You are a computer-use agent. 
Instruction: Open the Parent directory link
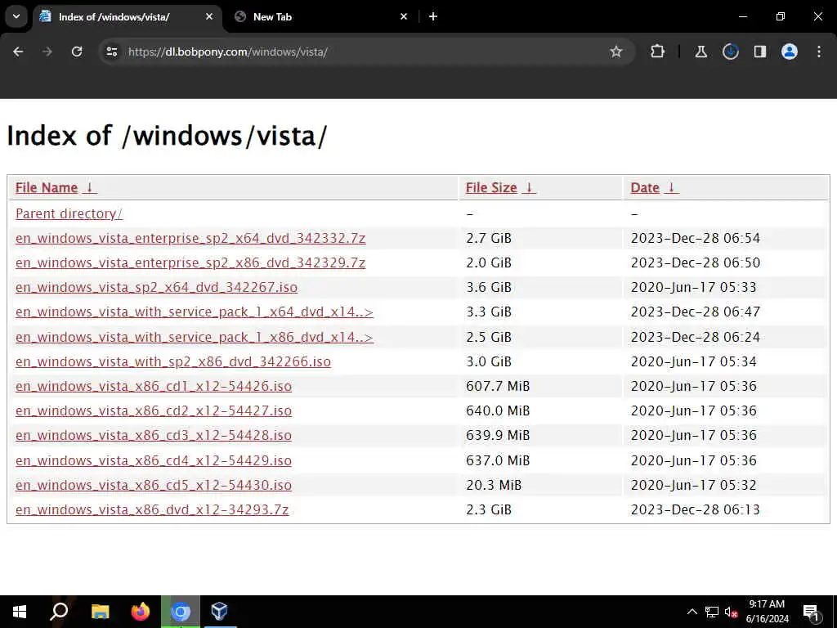click(x=69, y=213)
